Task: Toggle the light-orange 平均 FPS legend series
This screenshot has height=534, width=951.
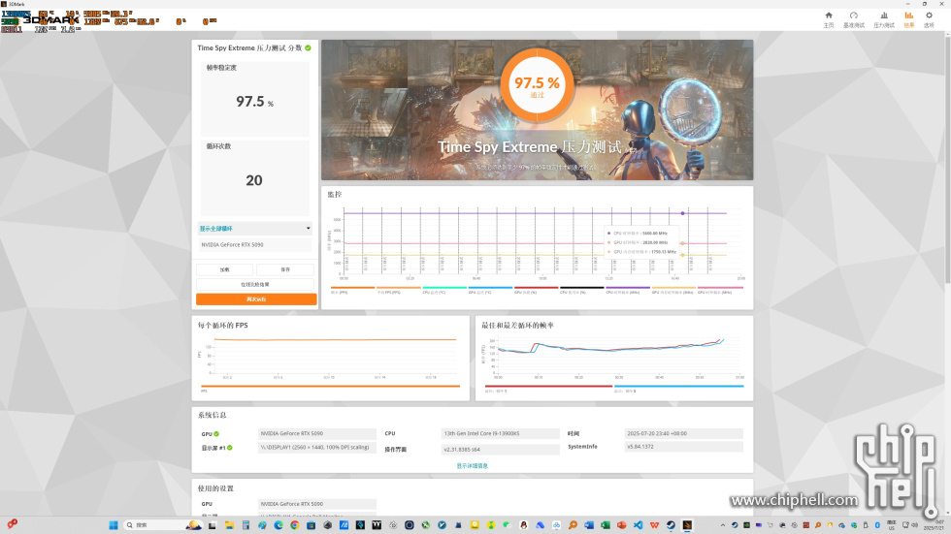Action: (398, 290)
